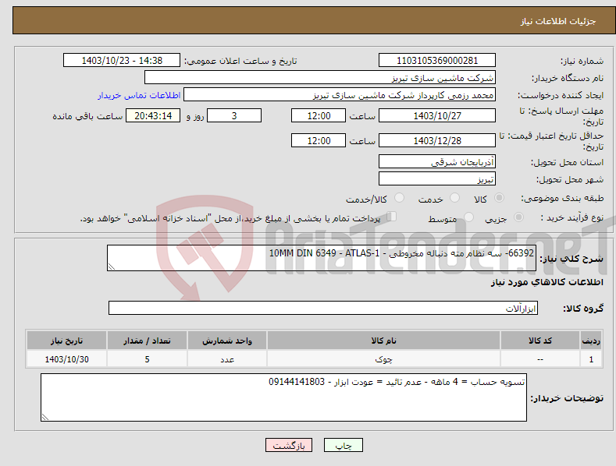The height and width of the screenshot is (466, 616).
Task: Select the goods/service radio button
Action: [399, 198]
